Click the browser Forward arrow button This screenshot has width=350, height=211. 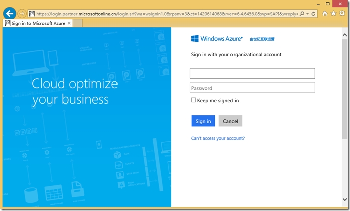point(22,14)
